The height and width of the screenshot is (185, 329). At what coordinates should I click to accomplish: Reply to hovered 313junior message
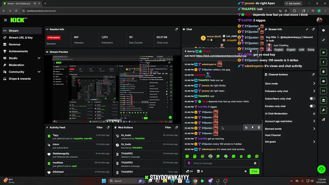pos(246,128)
